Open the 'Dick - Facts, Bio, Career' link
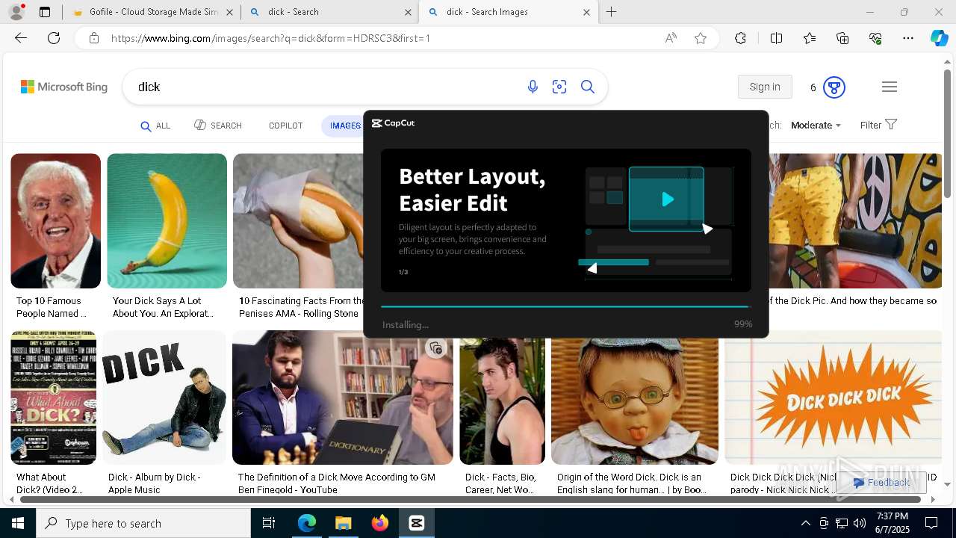The width and height of the screenshot is (956, 538). [x=500, y=483]
